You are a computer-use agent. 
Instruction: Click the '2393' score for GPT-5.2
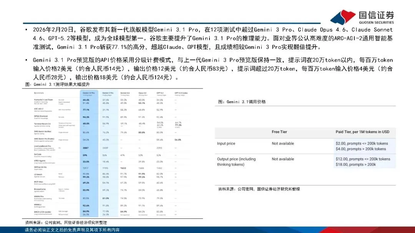(x=159, y=148)
